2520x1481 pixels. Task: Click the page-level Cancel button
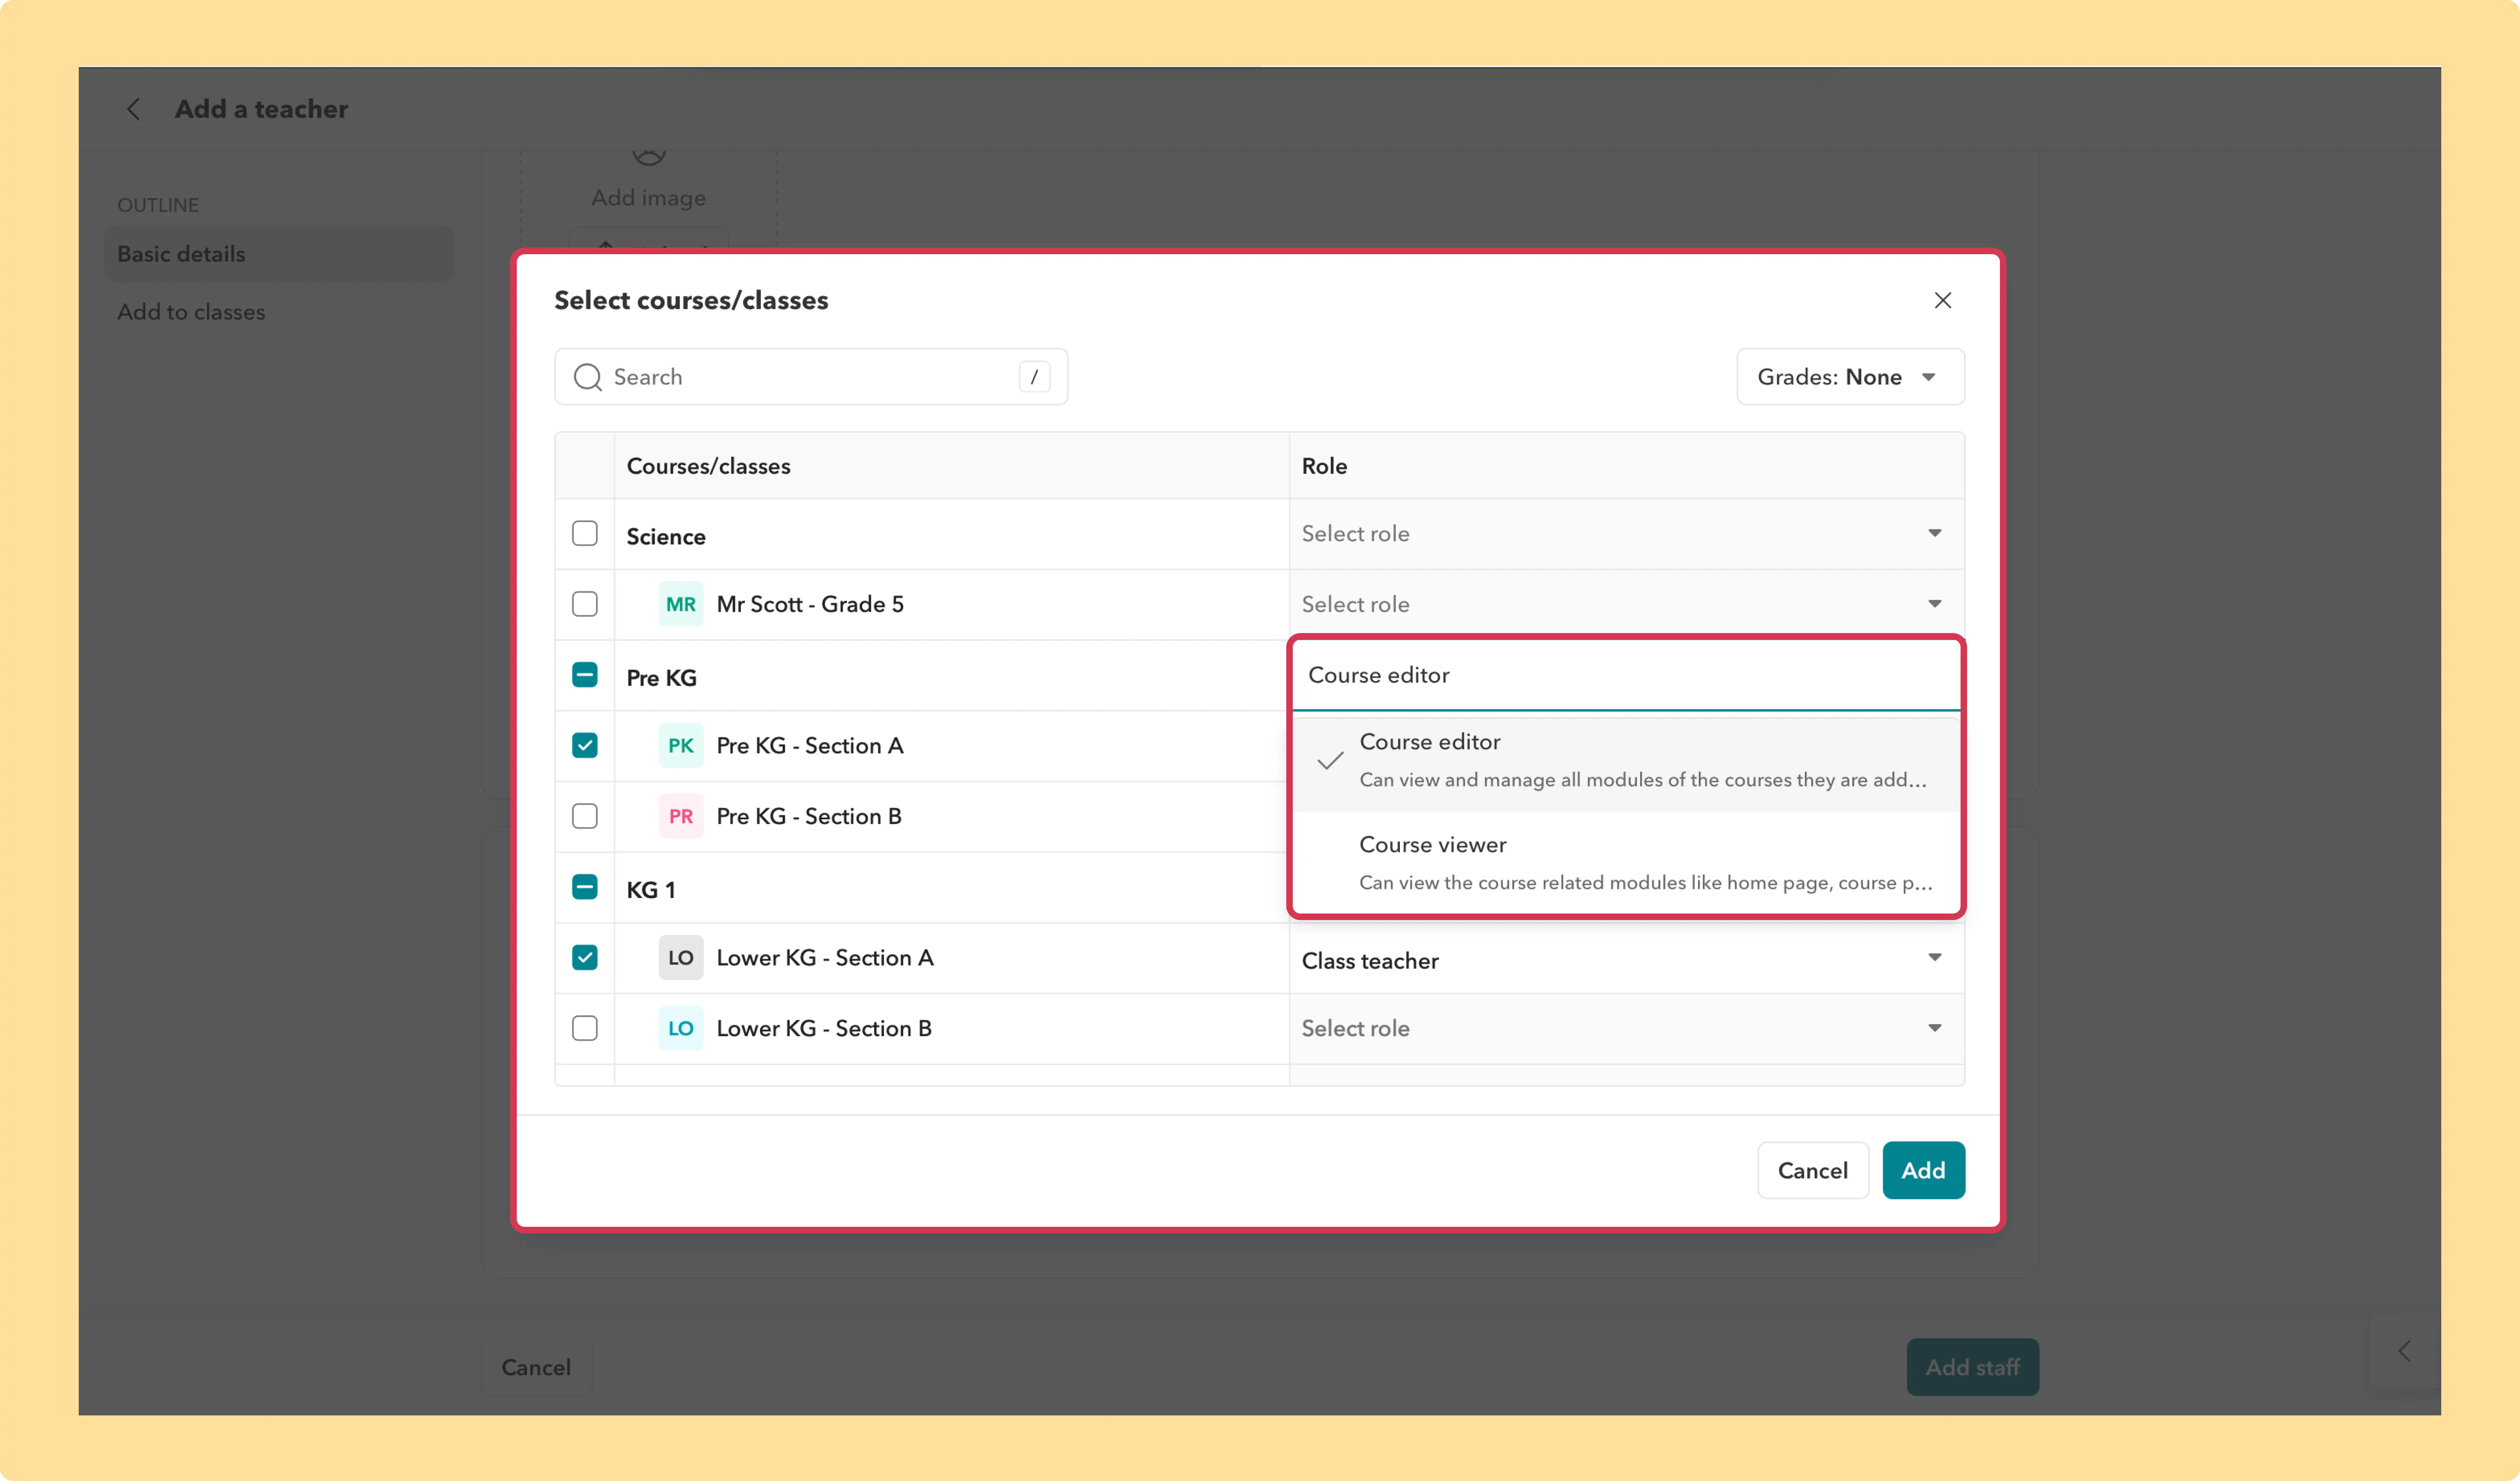coord(536,1367)
